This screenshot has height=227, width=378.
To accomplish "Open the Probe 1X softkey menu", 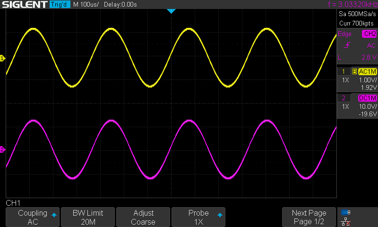I will click(198, 217).
